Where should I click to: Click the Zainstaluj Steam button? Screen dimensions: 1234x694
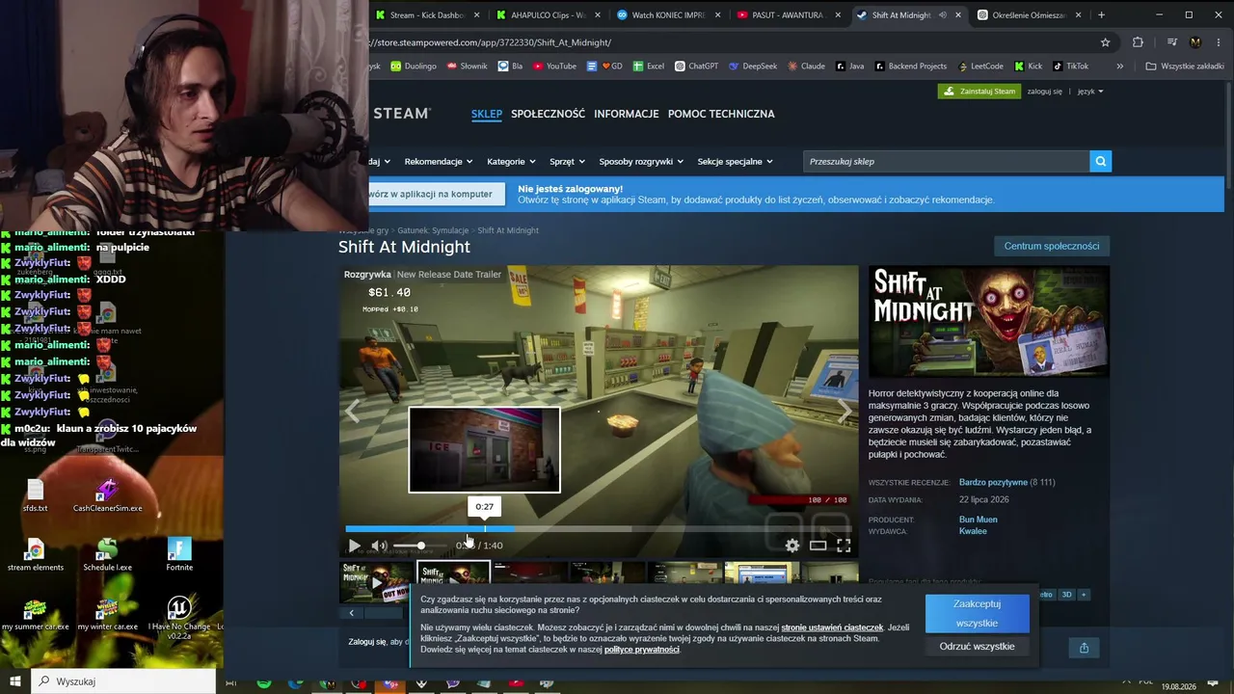[979, 92]
